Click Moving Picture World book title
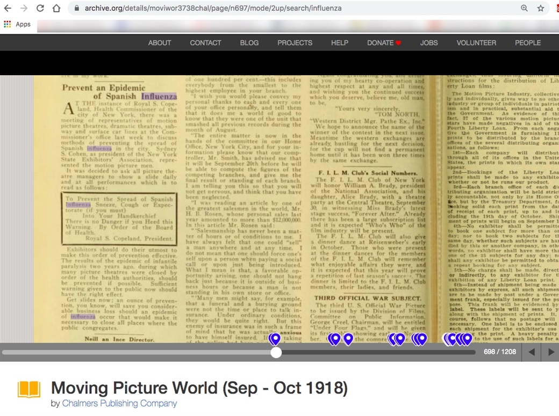 (x=199, y=388)
